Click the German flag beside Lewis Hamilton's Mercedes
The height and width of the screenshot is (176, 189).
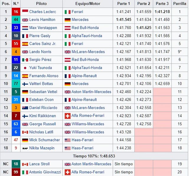pyautogui.click(x=68, y=20)
